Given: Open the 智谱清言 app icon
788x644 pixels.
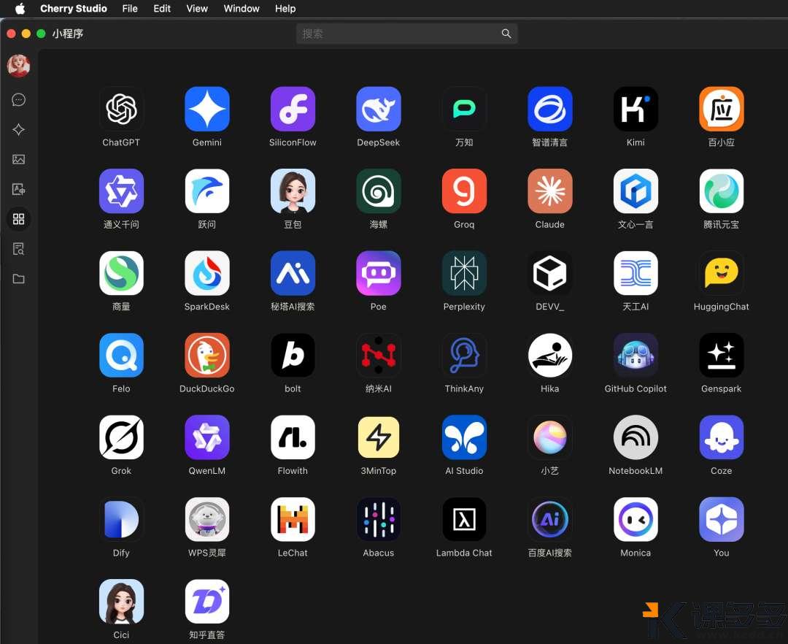Looking at the screenshot, I should coord(550,109).
